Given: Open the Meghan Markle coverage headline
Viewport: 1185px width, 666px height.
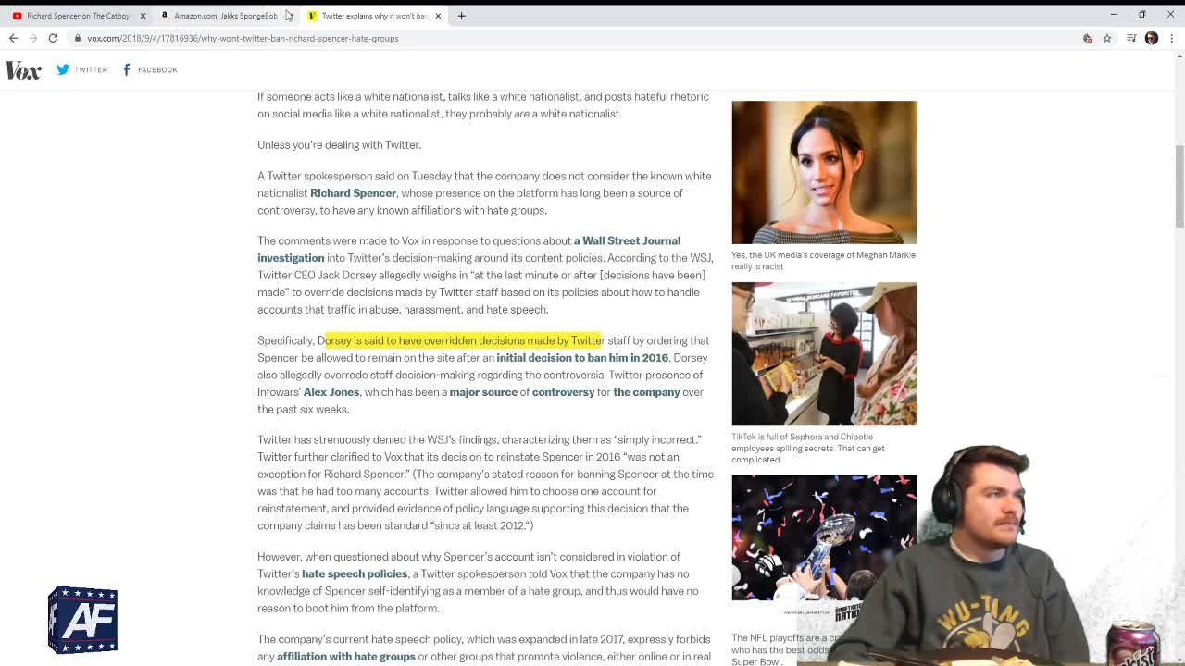Looking at the screenshot, I should [x=823, y=261].
